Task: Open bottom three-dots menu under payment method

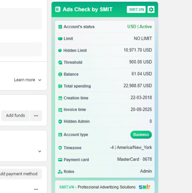Action: (36, 189)
